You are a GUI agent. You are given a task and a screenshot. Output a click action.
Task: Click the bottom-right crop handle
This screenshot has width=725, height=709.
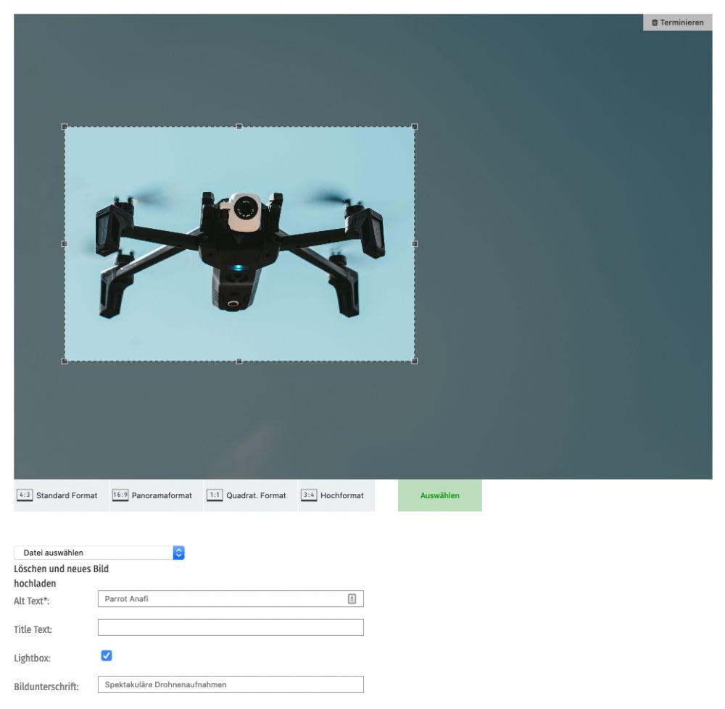pyautogui.click(x=414, y=361)
